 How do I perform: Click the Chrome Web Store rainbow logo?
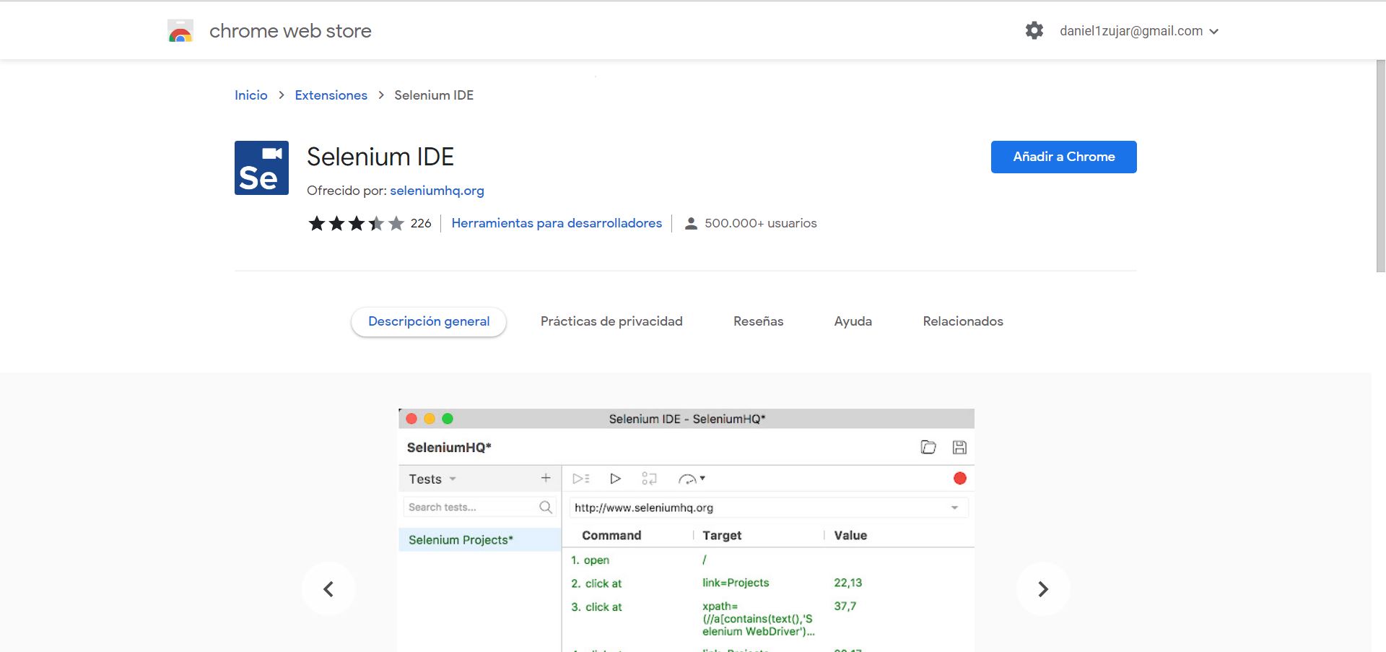(180, 31)
